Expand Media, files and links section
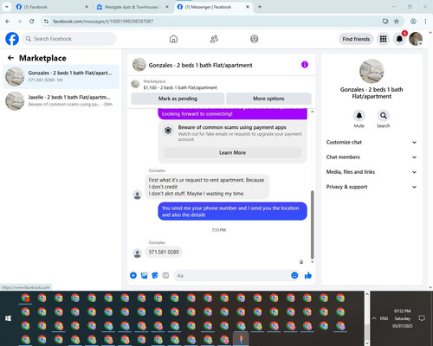 [372, 172]
